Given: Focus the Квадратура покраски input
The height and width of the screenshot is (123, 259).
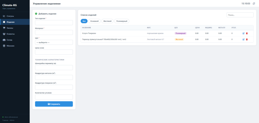Looking at the screenshot, I should (x=54, y=87).
